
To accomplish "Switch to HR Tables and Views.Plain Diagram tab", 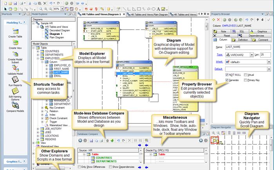I will pyautogui.click(x=148, y=14).
